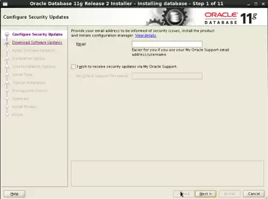Click the Oracle Database 11g logo
This screenshot has height=199, width=268.
coord(230,18)
